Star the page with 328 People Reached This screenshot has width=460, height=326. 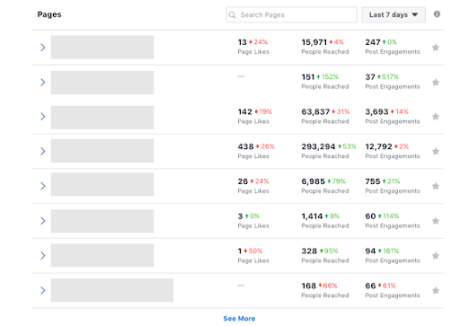436,256
